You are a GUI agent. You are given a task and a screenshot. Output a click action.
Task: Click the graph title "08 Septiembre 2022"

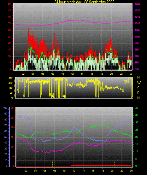pyautogui.click(x=99, y=2)
